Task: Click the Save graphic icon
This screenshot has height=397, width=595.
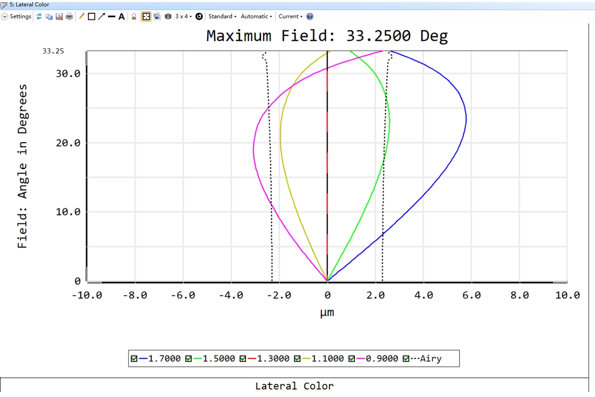Action: pos(59,16)
